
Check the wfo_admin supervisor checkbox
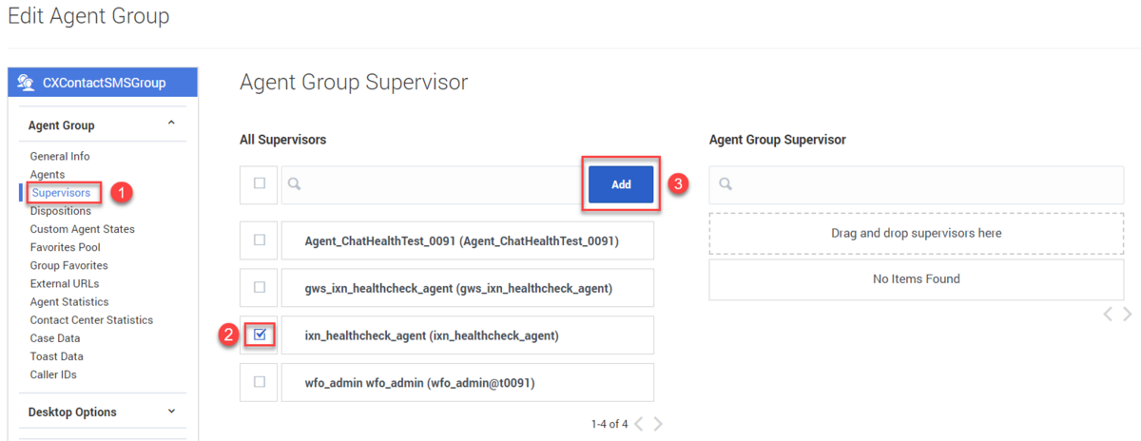pyautogui.click(x=260, y=381)
